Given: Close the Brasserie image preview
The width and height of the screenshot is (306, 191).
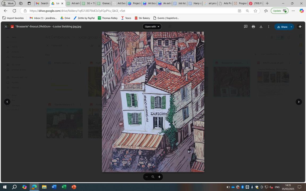Looking at the screenshot, I should tap(6, 27).
